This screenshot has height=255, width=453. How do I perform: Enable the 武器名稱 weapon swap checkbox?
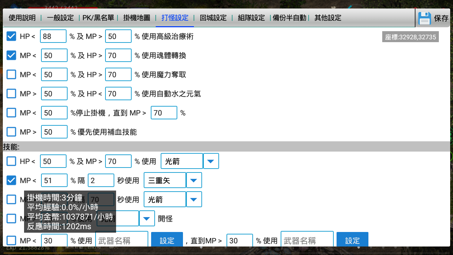(x=11, y=240)
